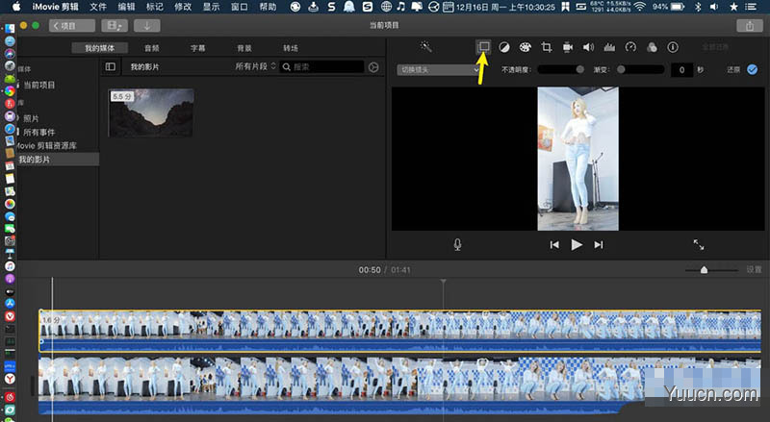Screen dimensions: 770x422
Task: Open the 所有片段 clip filter dropdown
Action: [255, 66]
